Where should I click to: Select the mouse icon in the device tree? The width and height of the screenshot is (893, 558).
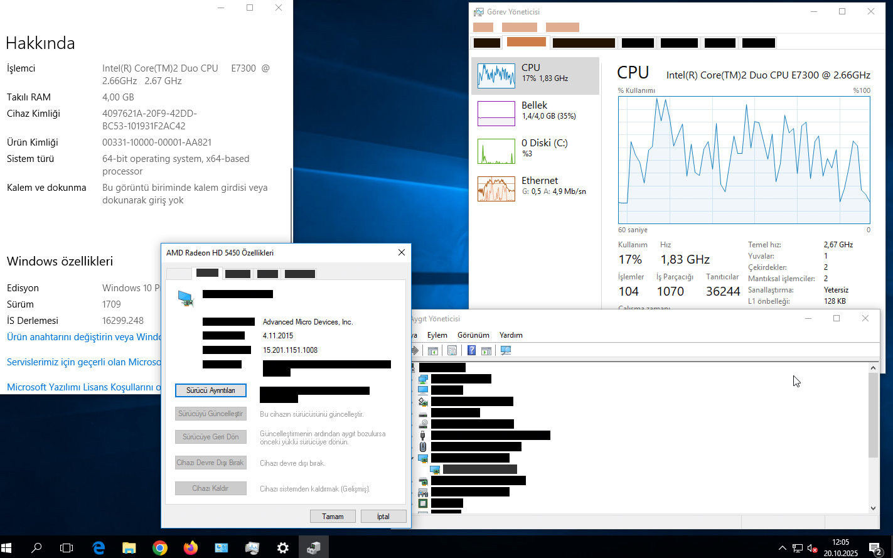[423, 446]
